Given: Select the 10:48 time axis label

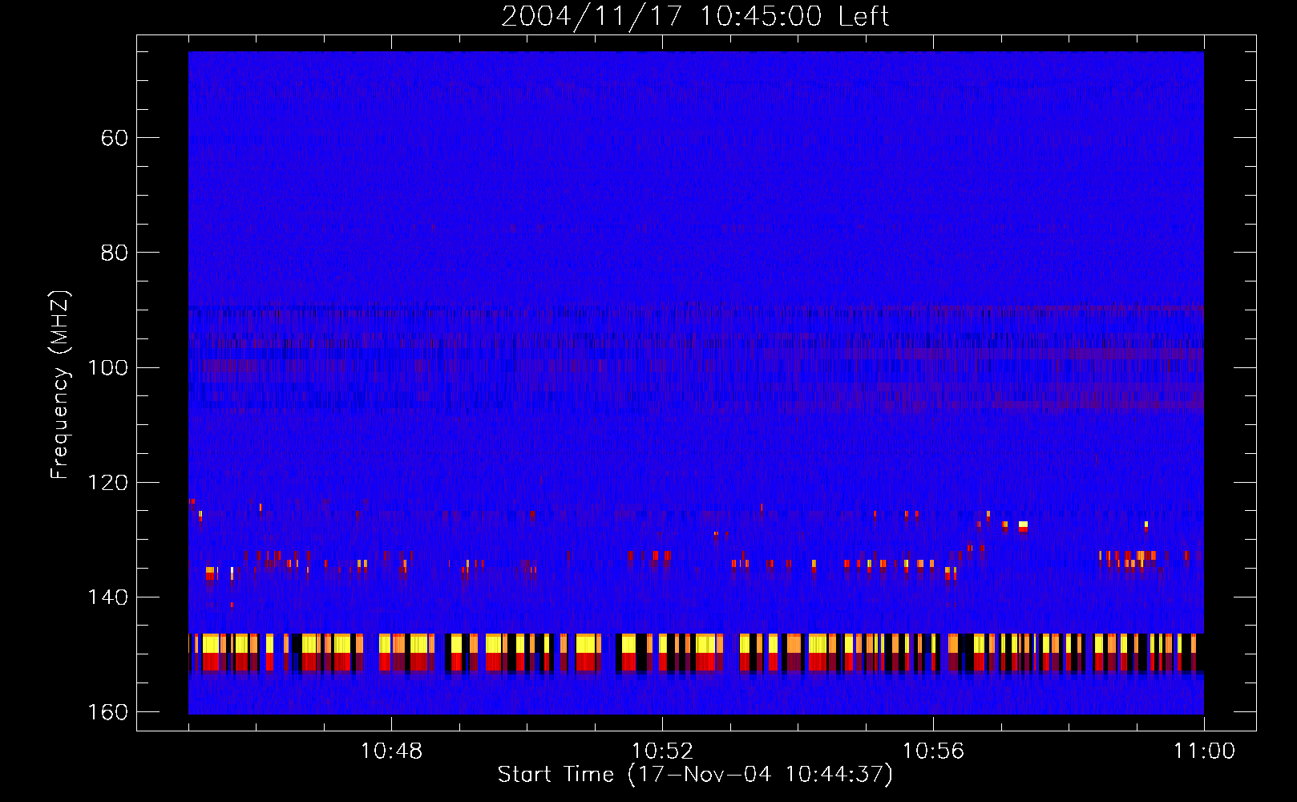Looking at the screenshot, I should [x=391, y=751].
